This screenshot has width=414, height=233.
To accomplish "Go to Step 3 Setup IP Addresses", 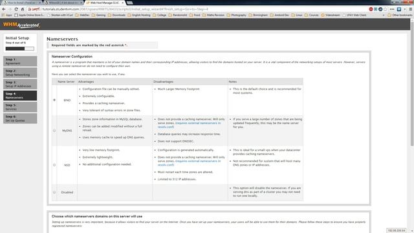I will point(20,84).
